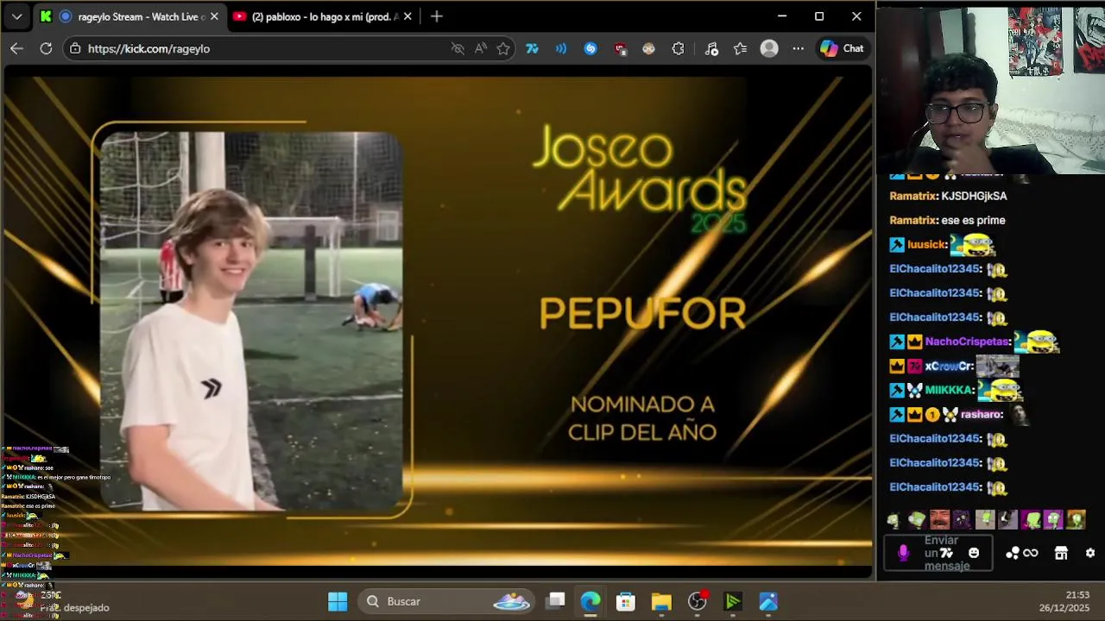Open Edge Settings and more menu
The height and width of the screenshot is (621, 1105).
[798, 48]
